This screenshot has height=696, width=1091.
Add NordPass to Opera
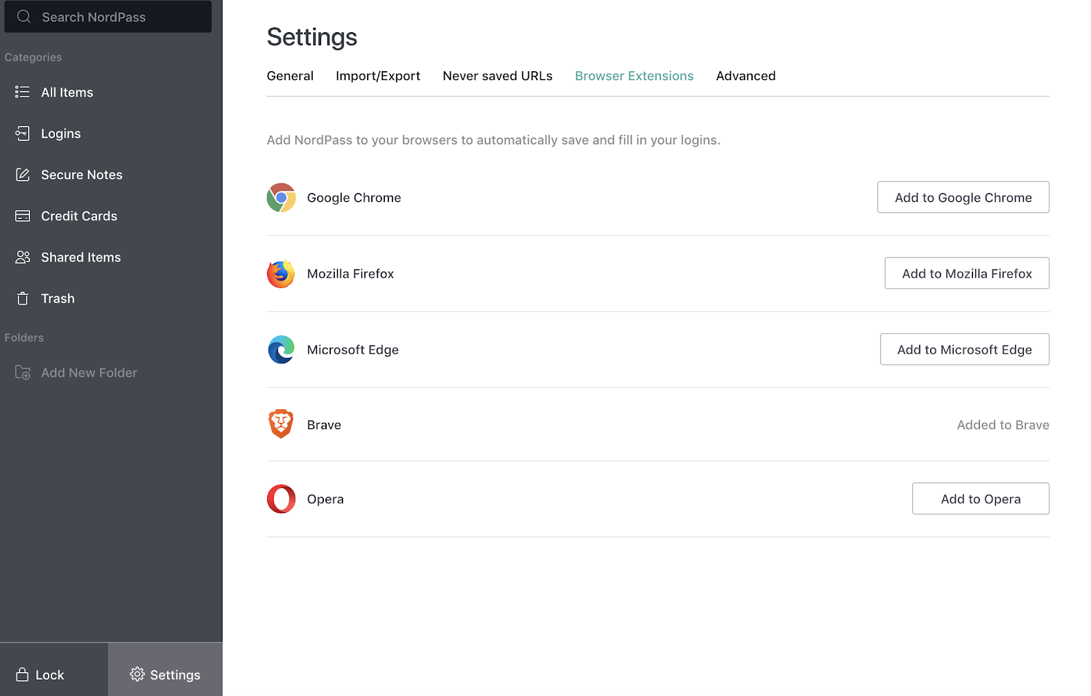[x=980, y=498]
